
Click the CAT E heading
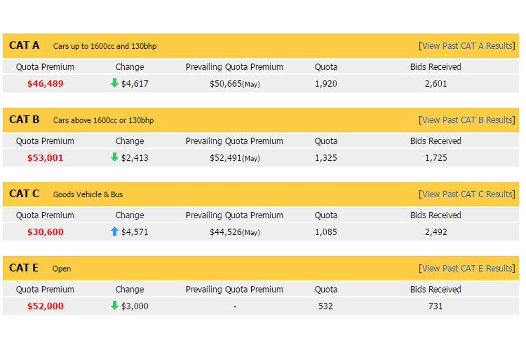pos(24,268)
